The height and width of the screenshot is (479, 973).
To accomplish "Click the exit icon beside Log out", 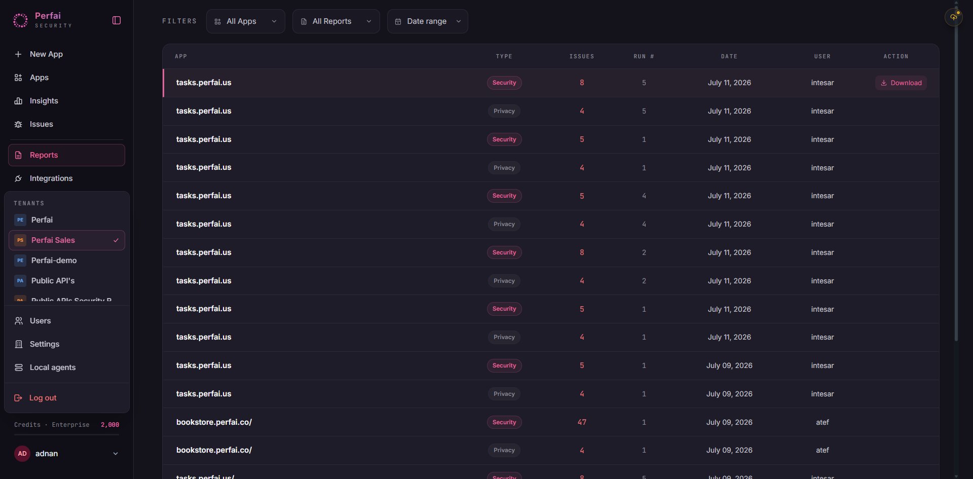I will (18, 398).
